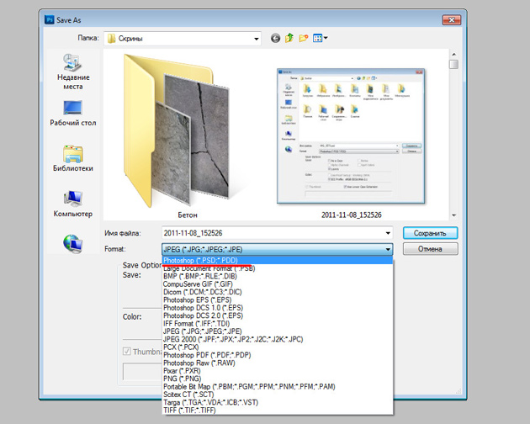Click the scrollbar up arrow

tap(454, 54)
